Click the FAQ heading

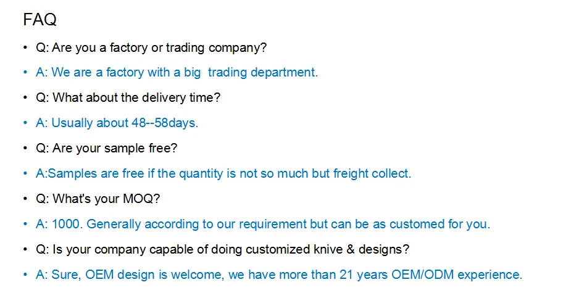[40, 20]
